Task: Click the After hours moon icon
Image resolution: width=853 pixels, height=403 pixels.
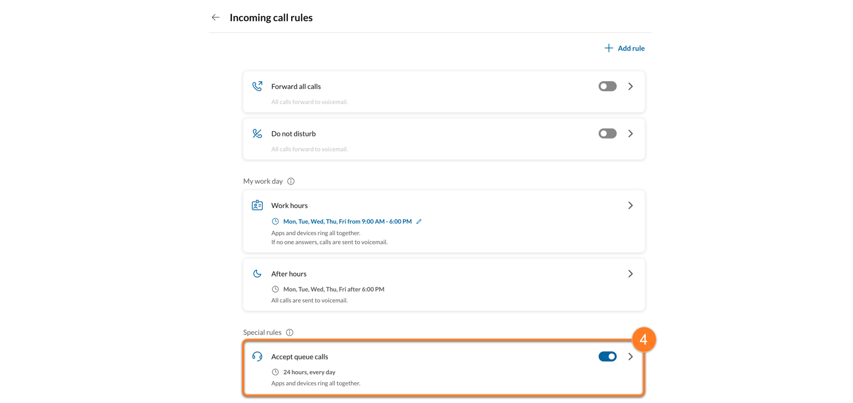Action: [257, 274]
